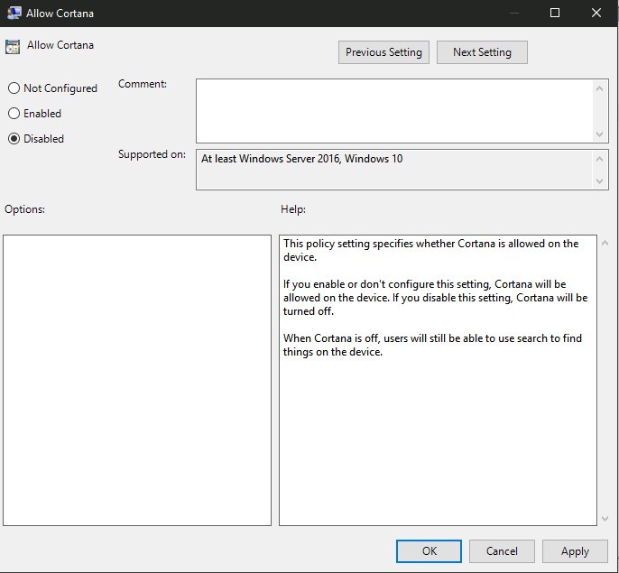Click inside the Comment text box
This screenshot has height=573, width=619.
[x=393, y=110]
